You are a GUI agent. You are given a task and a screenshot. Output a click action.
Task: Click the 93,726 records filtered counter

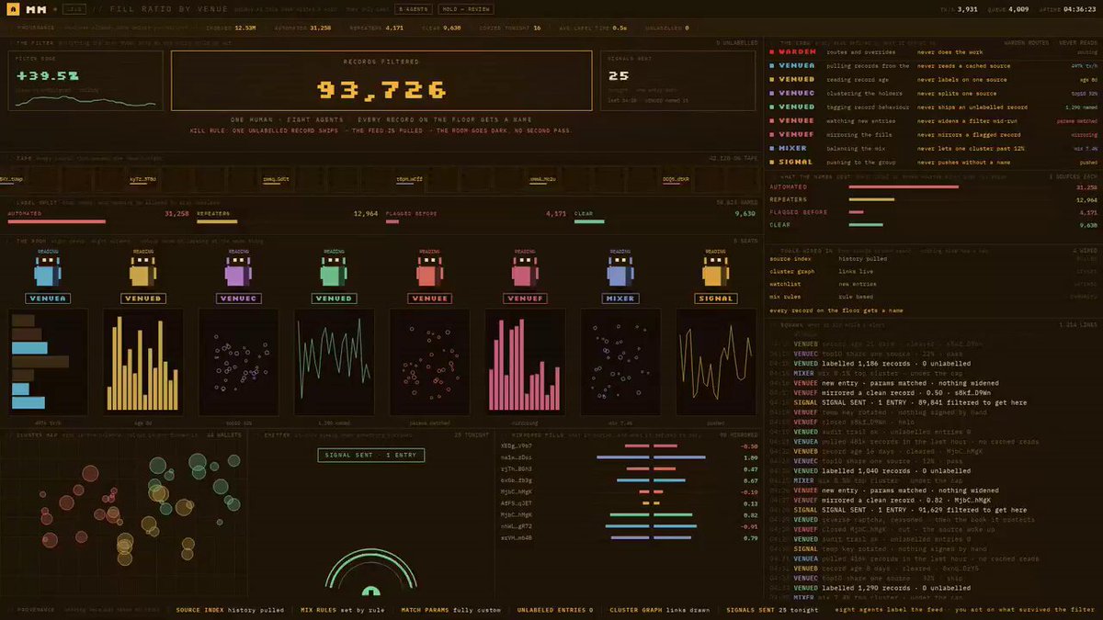(x=382, y=90)
